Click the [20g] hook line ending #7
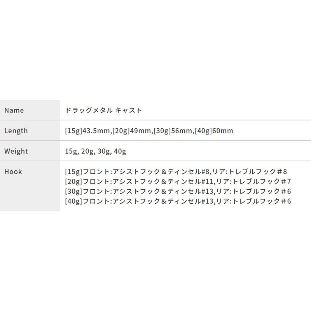This screenshot has height=311, width=311. [178, 182]
